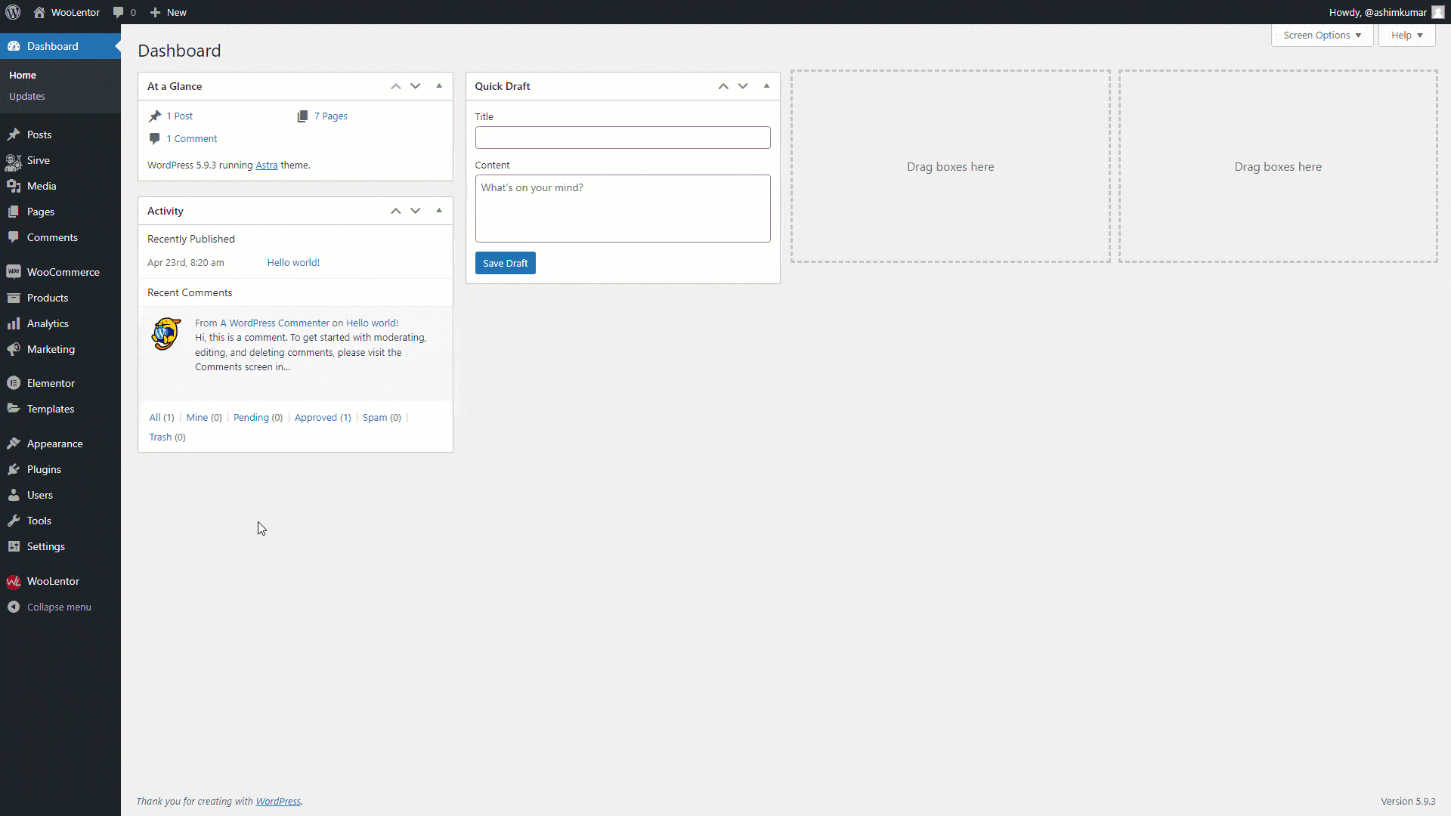This screenshot has height=816, width=1451.
Task: Click the Plugins plug icon
Action: tap(14, 469)
